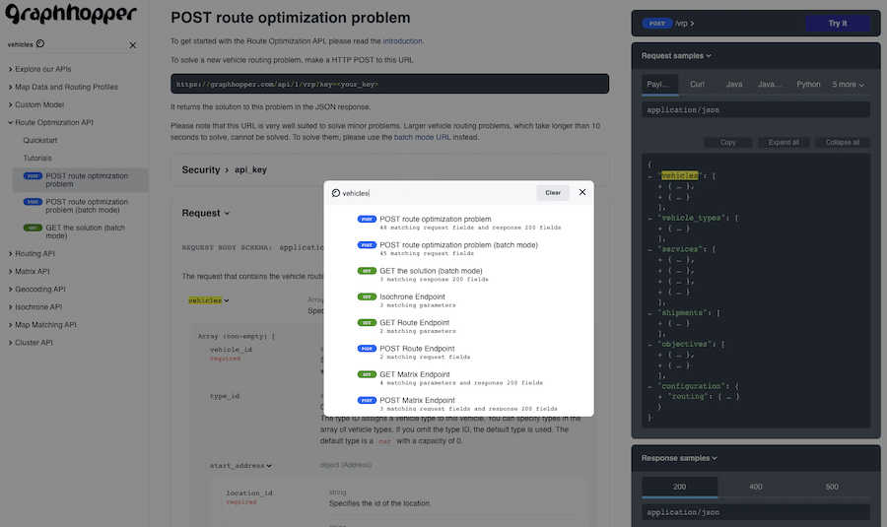The width and height of the screenshot is (887, 527).
Task: Open GET Isochrone Endpoint search result
Action: 412,296
